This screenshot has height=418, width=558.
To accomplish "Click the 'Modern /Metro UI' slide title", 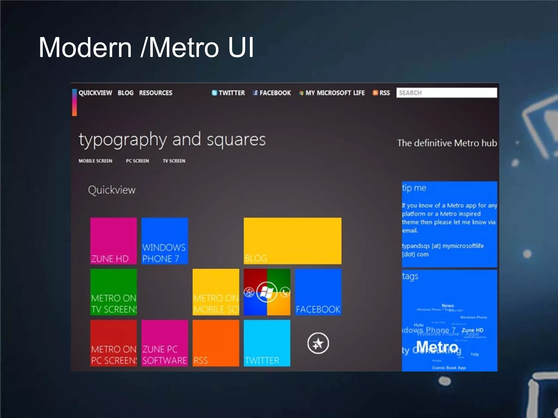I will point(147,47).
